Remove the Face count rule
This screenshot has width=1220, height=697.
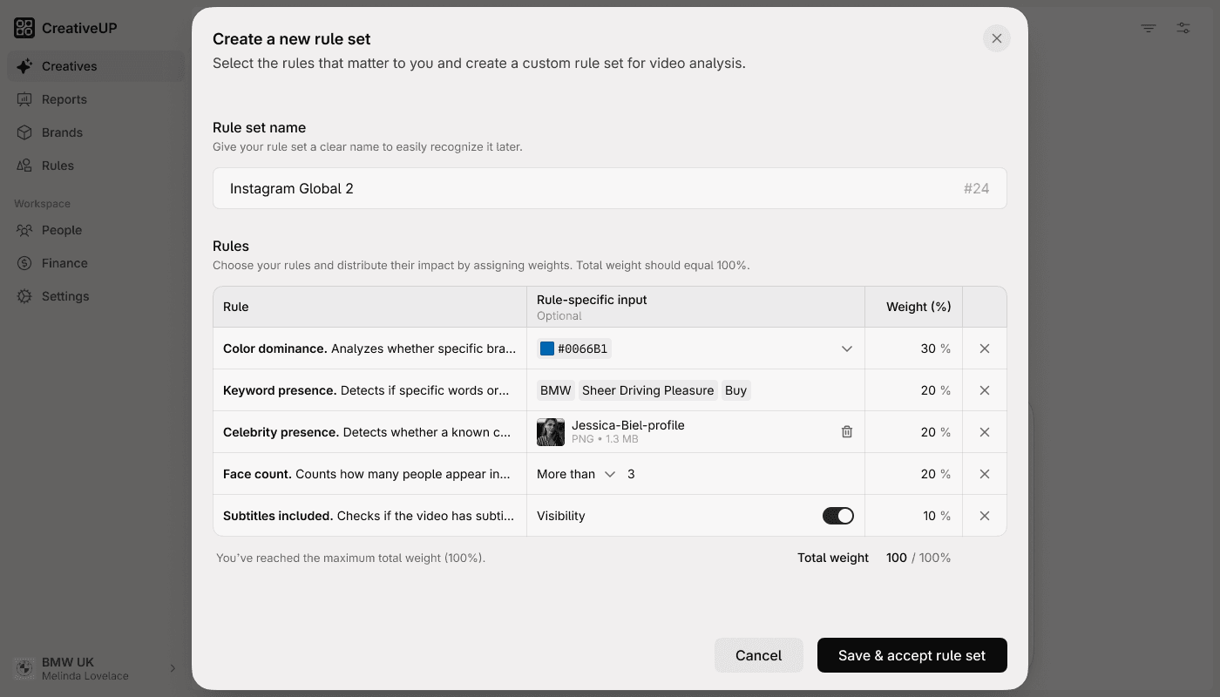click(984, 473)
